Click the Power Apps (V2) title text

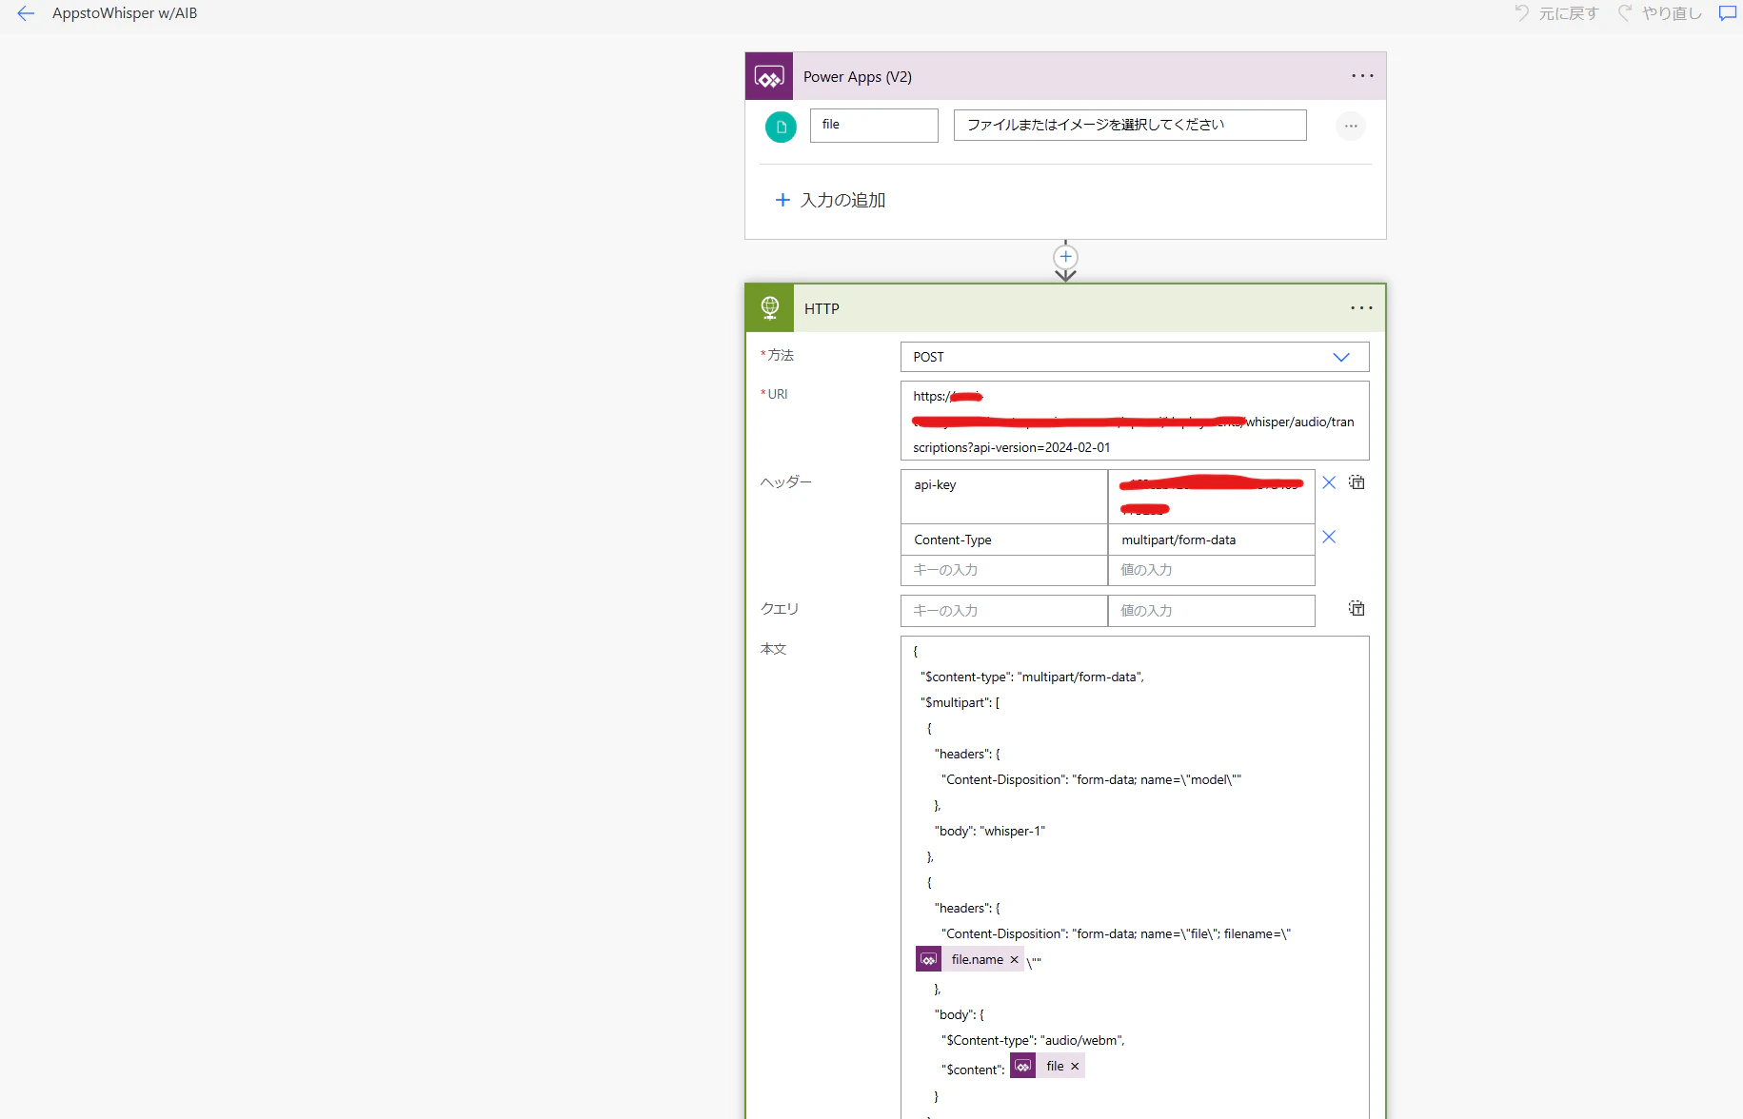point(858,76)
